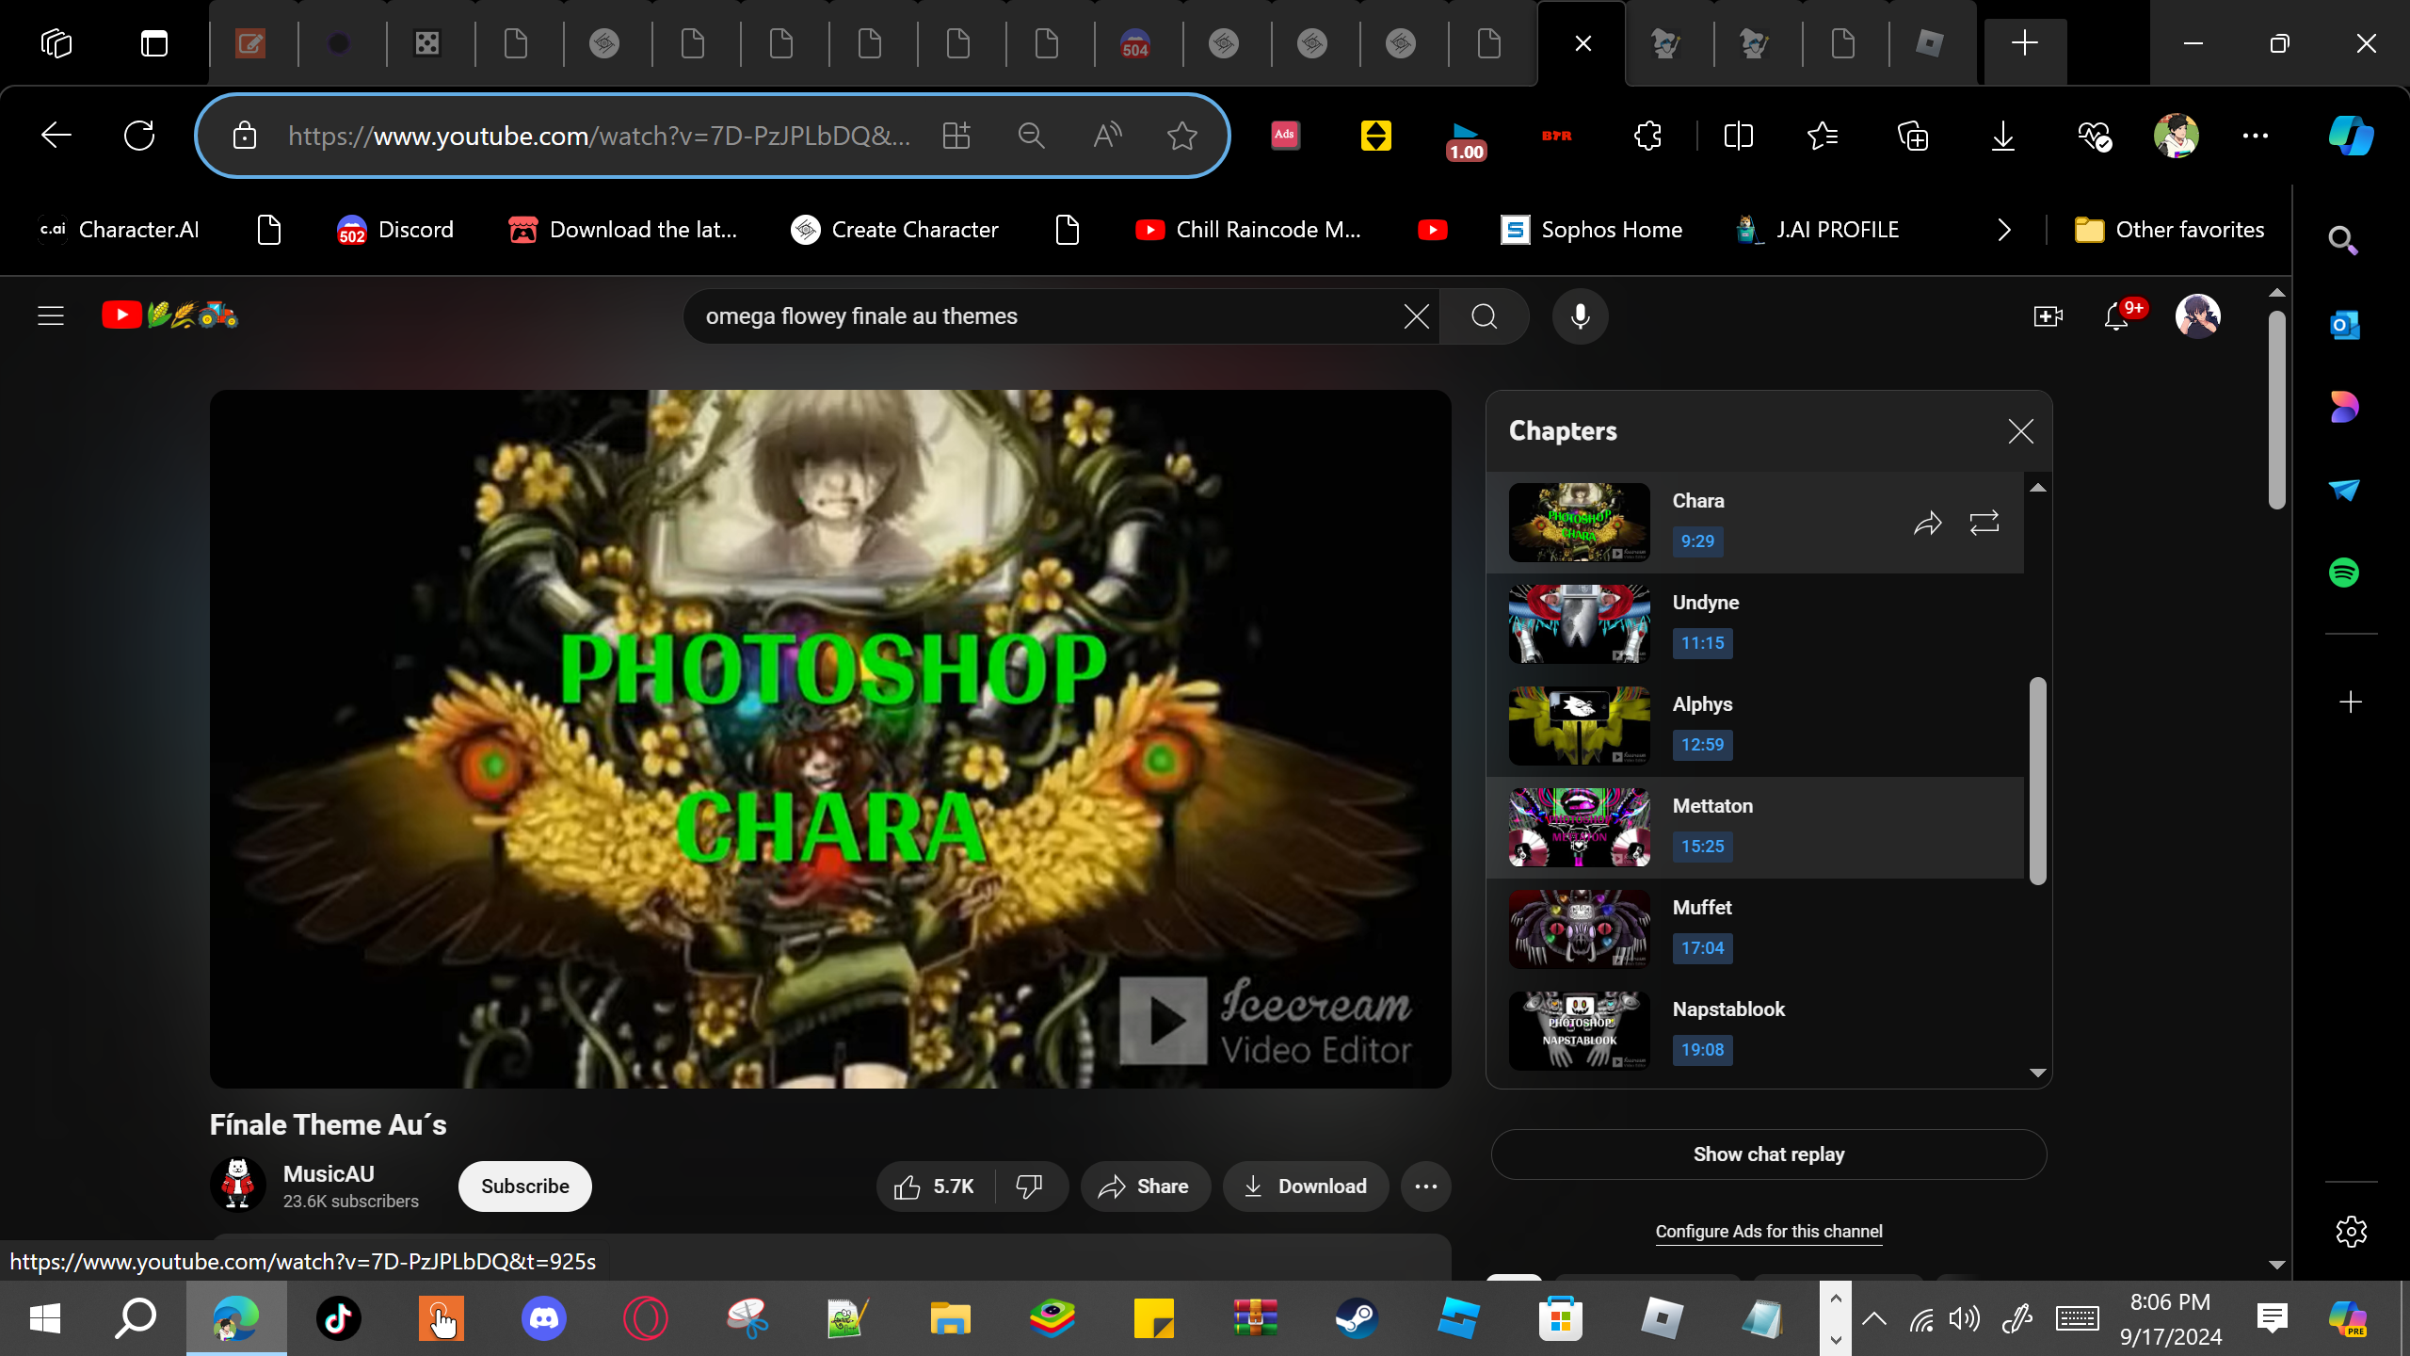Click the dislike thumbs down button
Screen dimensions: 2410x1356
click(x=1030, y=1186)
